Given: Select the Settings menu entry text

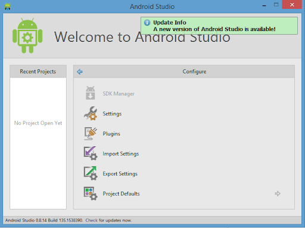Looking at the screenshot, I should coord(112,113).
